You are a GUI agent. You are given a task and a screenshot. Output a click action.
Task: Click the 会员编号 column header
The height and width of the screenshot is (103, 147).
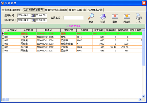(x=12, y=30)
